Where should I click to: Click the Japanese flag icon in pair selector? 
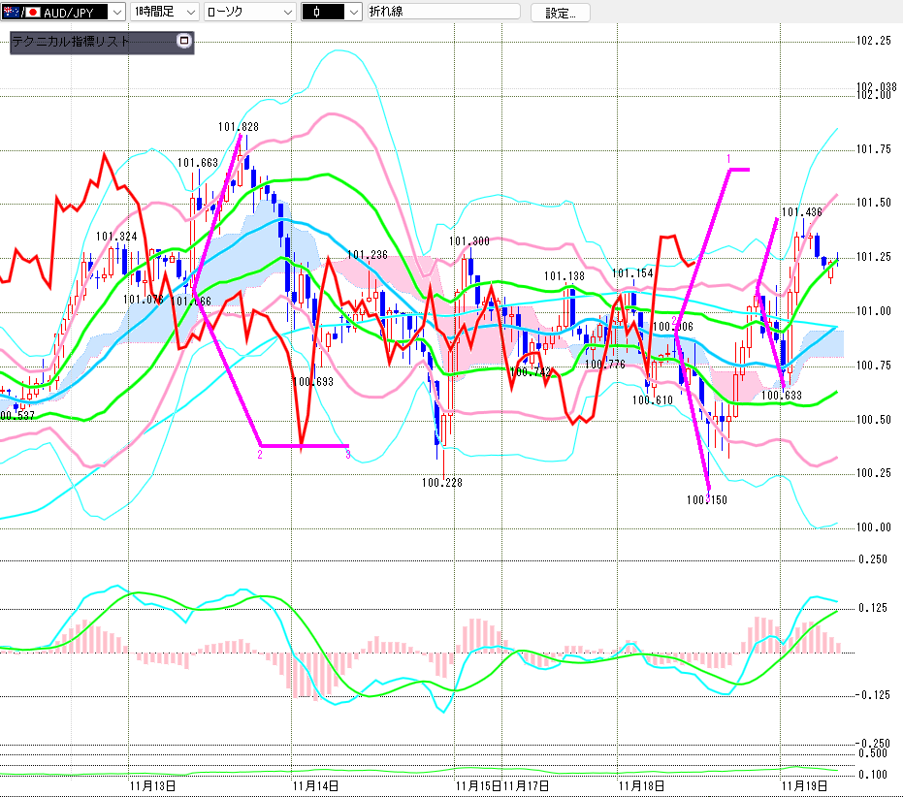tap(31, 13)
